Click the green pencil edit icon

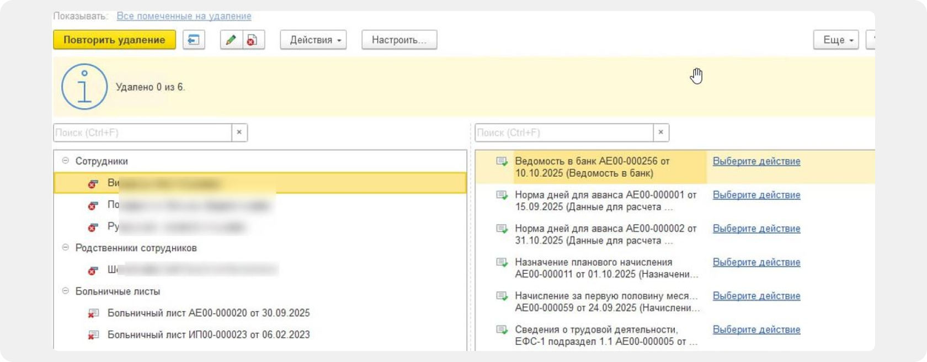click(231, 40)
